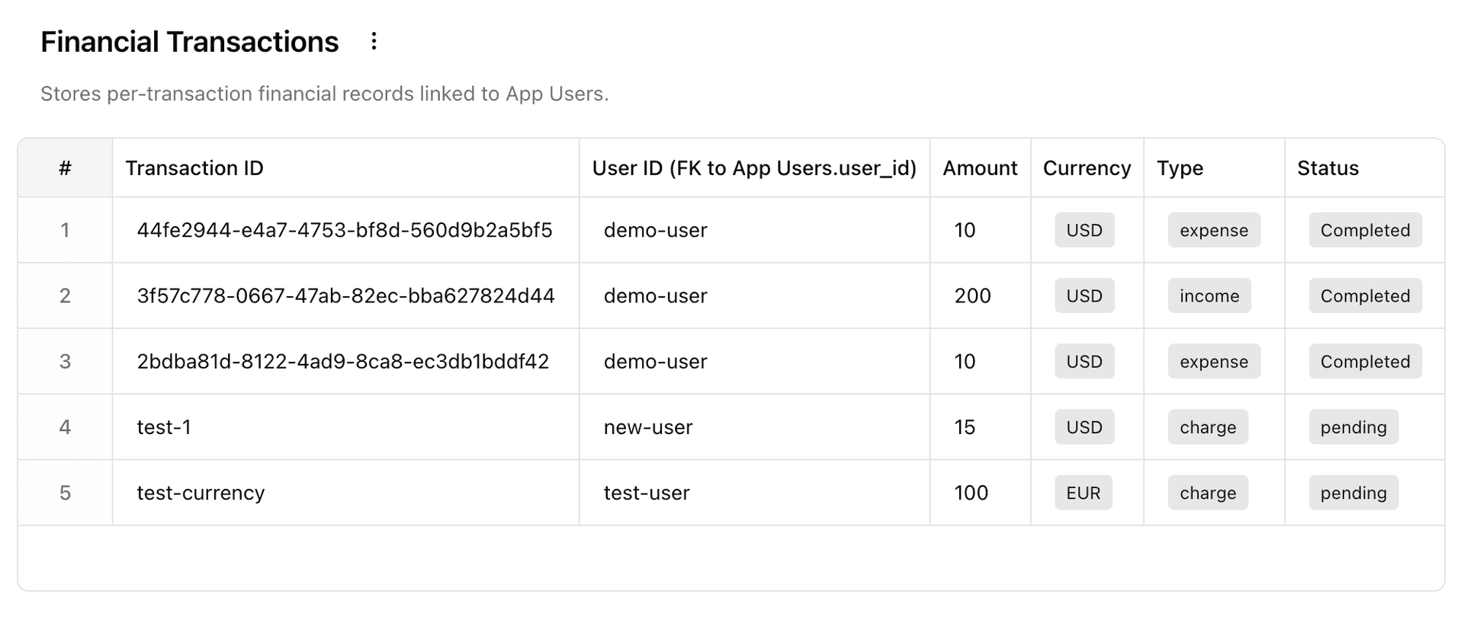
Task: Click the expense tag in row 3
Action: click(x=1214, y=361)
